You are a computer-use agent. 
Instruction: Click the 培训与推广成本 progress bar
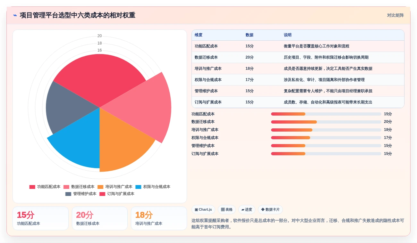click(x=326, y=130)
